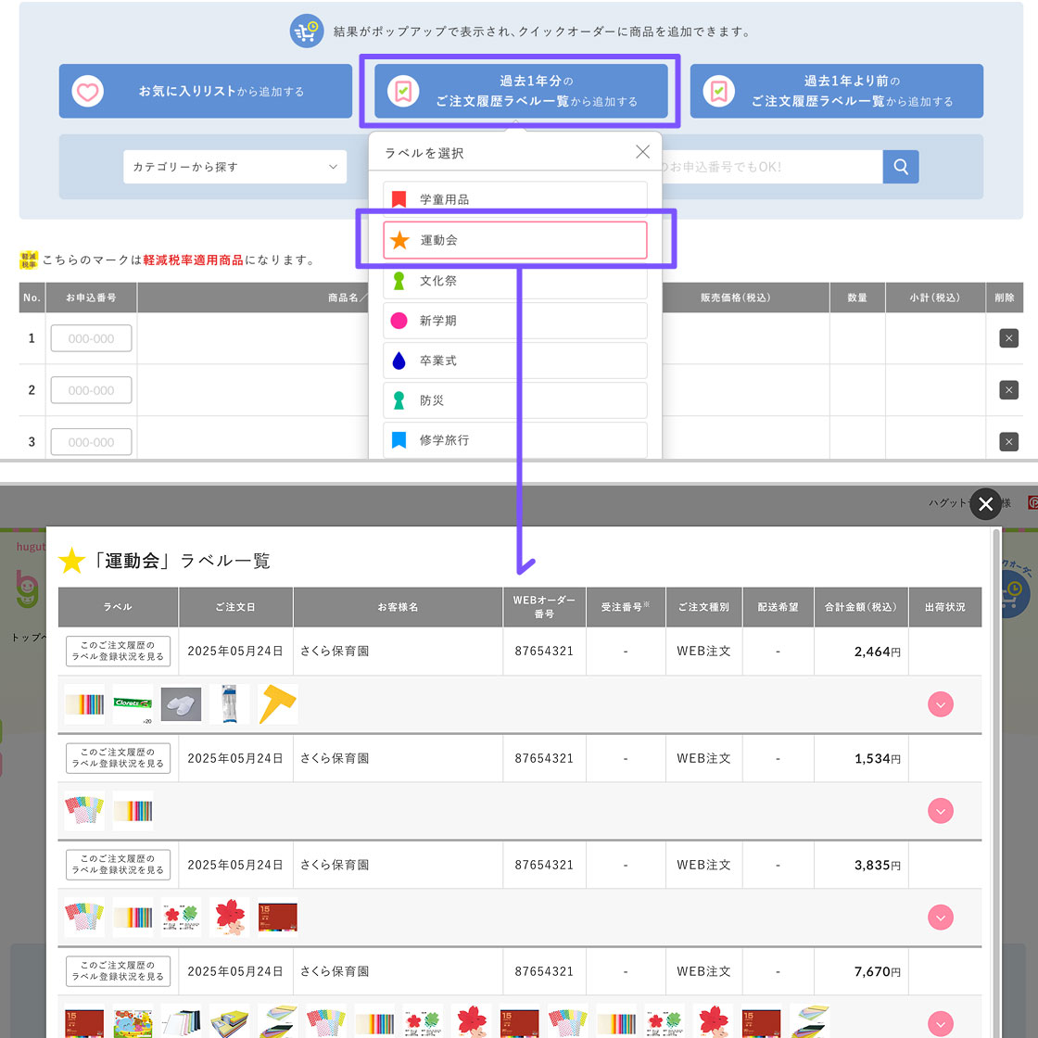The image size is (1038, 1038).
Task: Remove row 2 using its delete icon
Action: click(1008, 390)
